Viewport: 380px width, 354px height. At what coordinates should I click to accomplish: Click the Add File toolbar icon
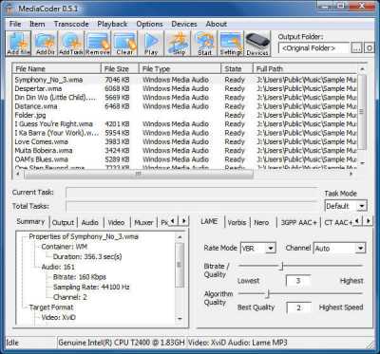click(x=18, y=44)
